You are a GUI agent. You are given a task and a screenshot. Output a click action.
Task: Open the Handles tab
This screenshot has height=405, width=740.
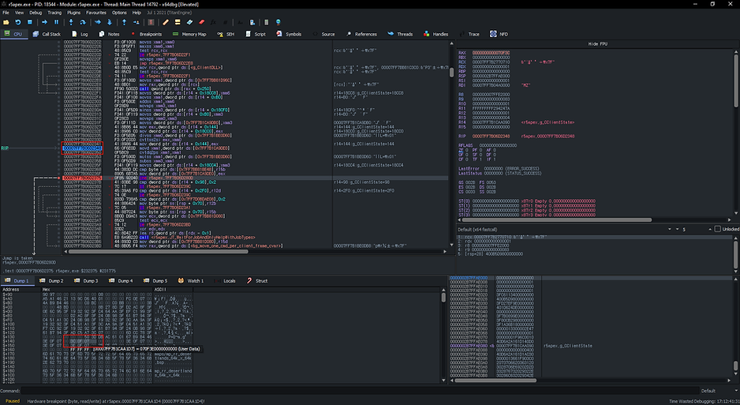[435, 34]
